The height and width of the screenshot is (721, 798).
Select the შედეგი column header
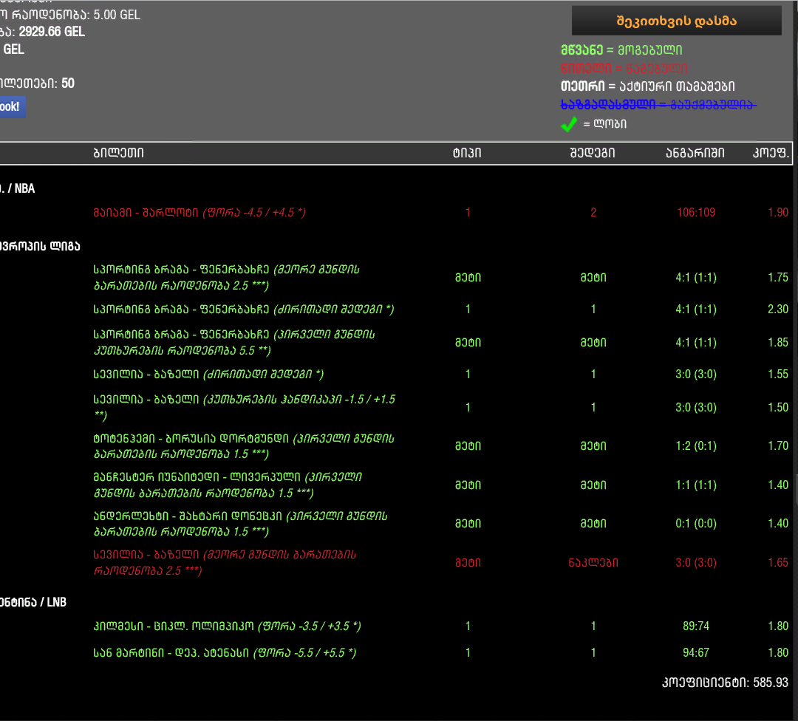pyautogui.click(x=593, y=153)
